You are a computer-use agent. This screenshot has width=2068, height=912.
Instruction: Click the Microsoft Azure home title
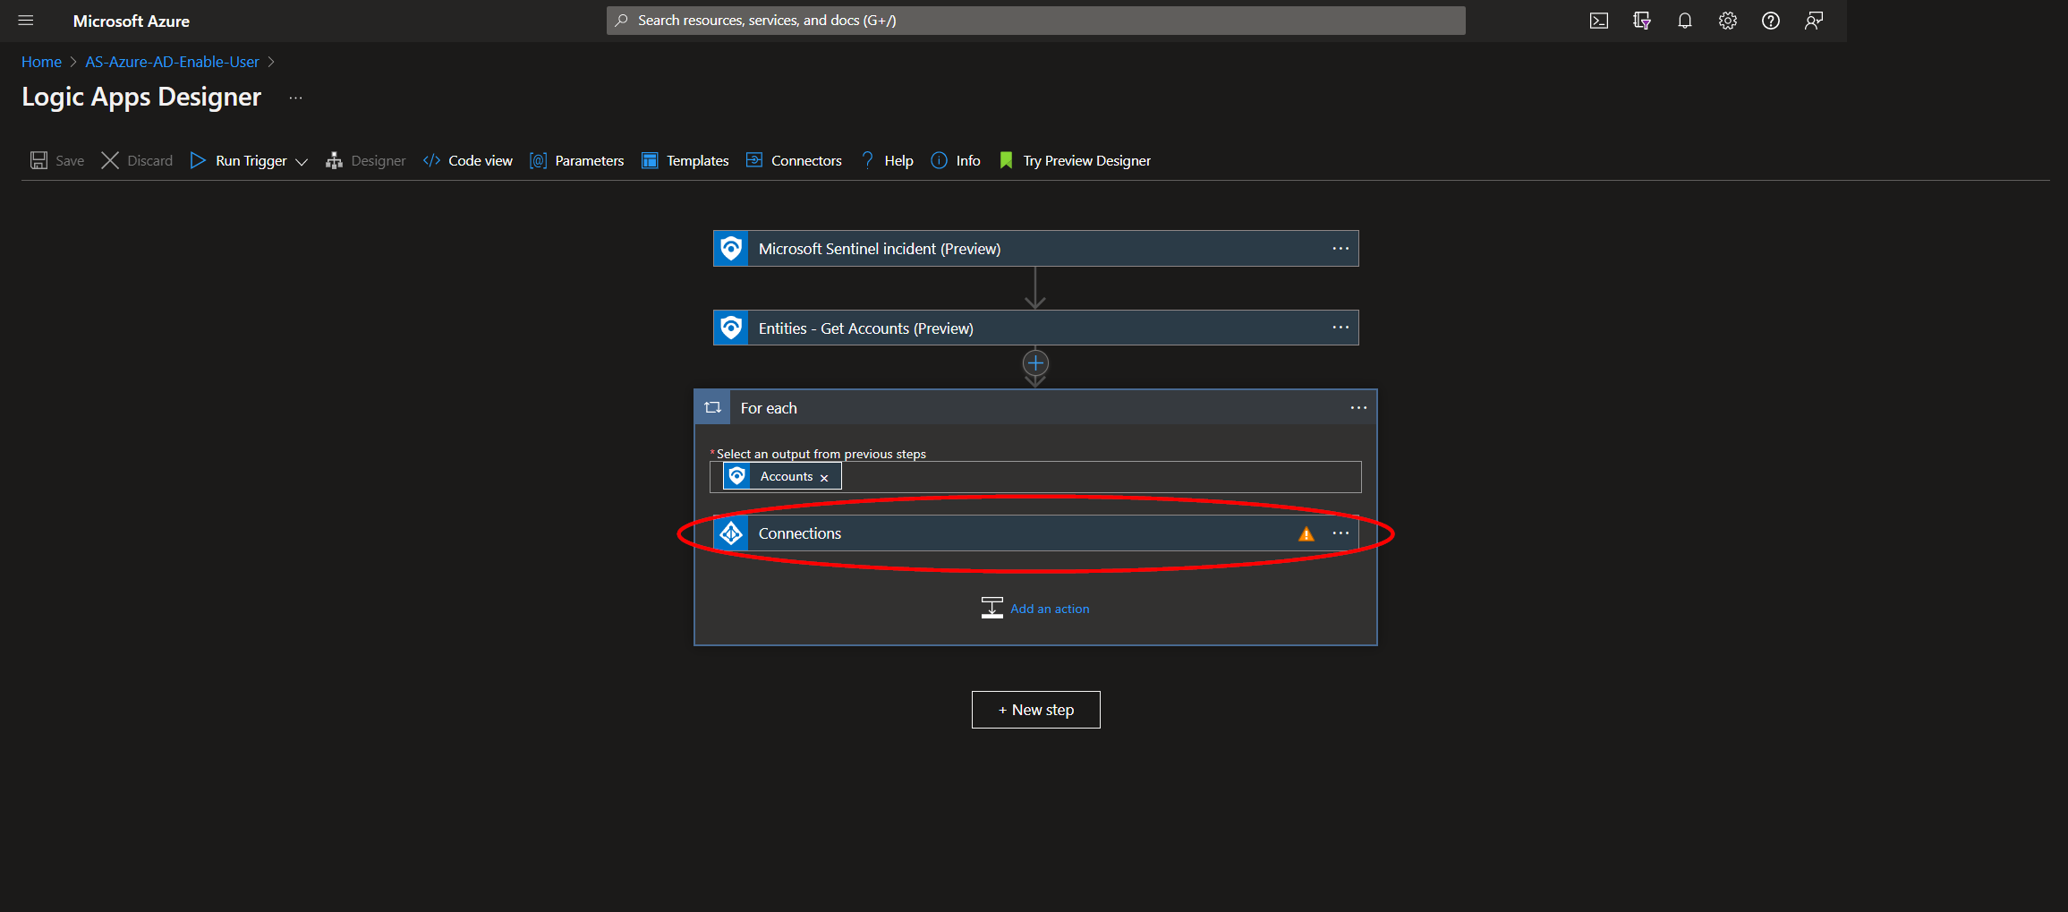coord(132,21)
